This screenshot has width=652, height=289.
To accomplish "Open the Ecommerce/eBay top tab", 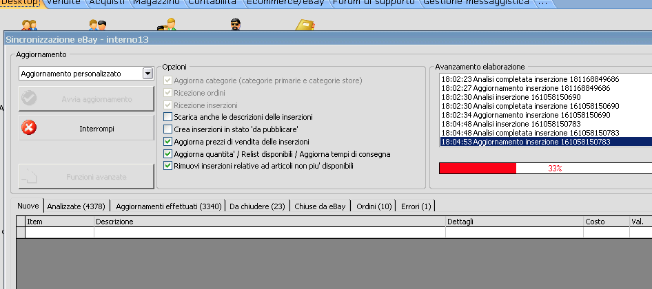I will (285, 3).
